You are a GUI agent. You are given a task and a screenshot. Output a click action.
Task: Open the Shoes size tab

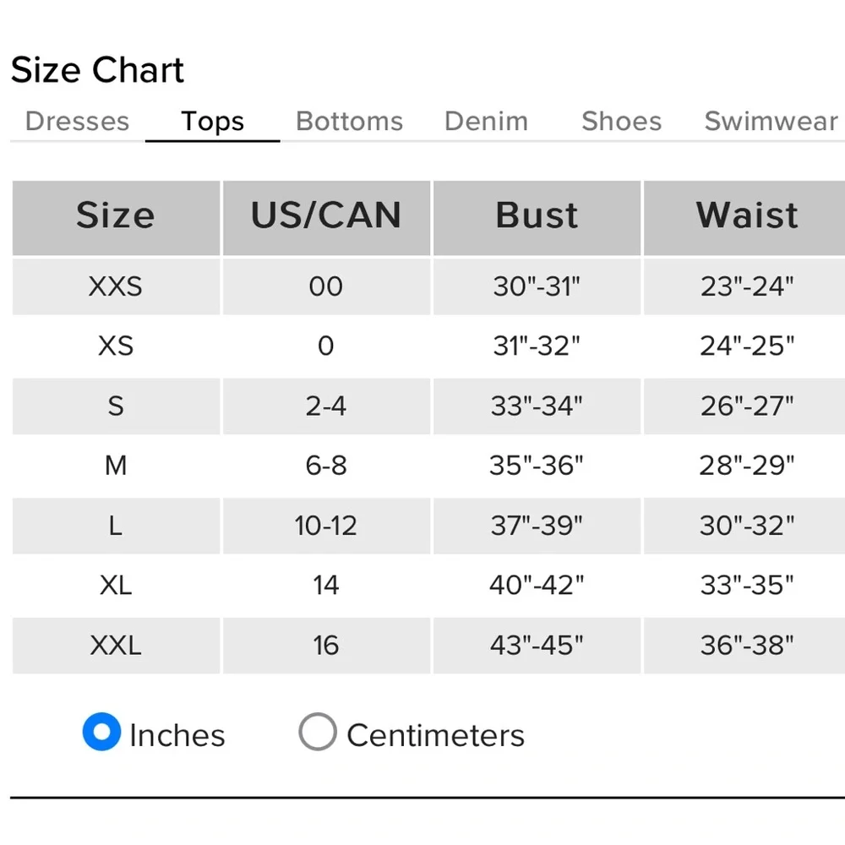[x=621, y=121]
